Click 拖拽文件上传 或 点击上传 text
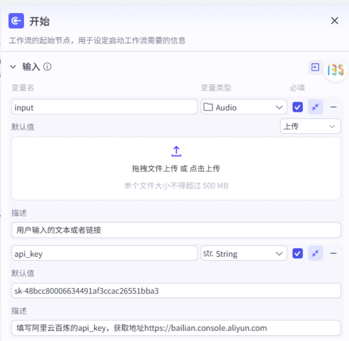Viewport: 349px width, 341px height. 176,169
